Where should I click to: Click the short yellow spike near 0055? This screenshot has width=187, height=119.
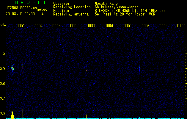click(x=87, y=117)
